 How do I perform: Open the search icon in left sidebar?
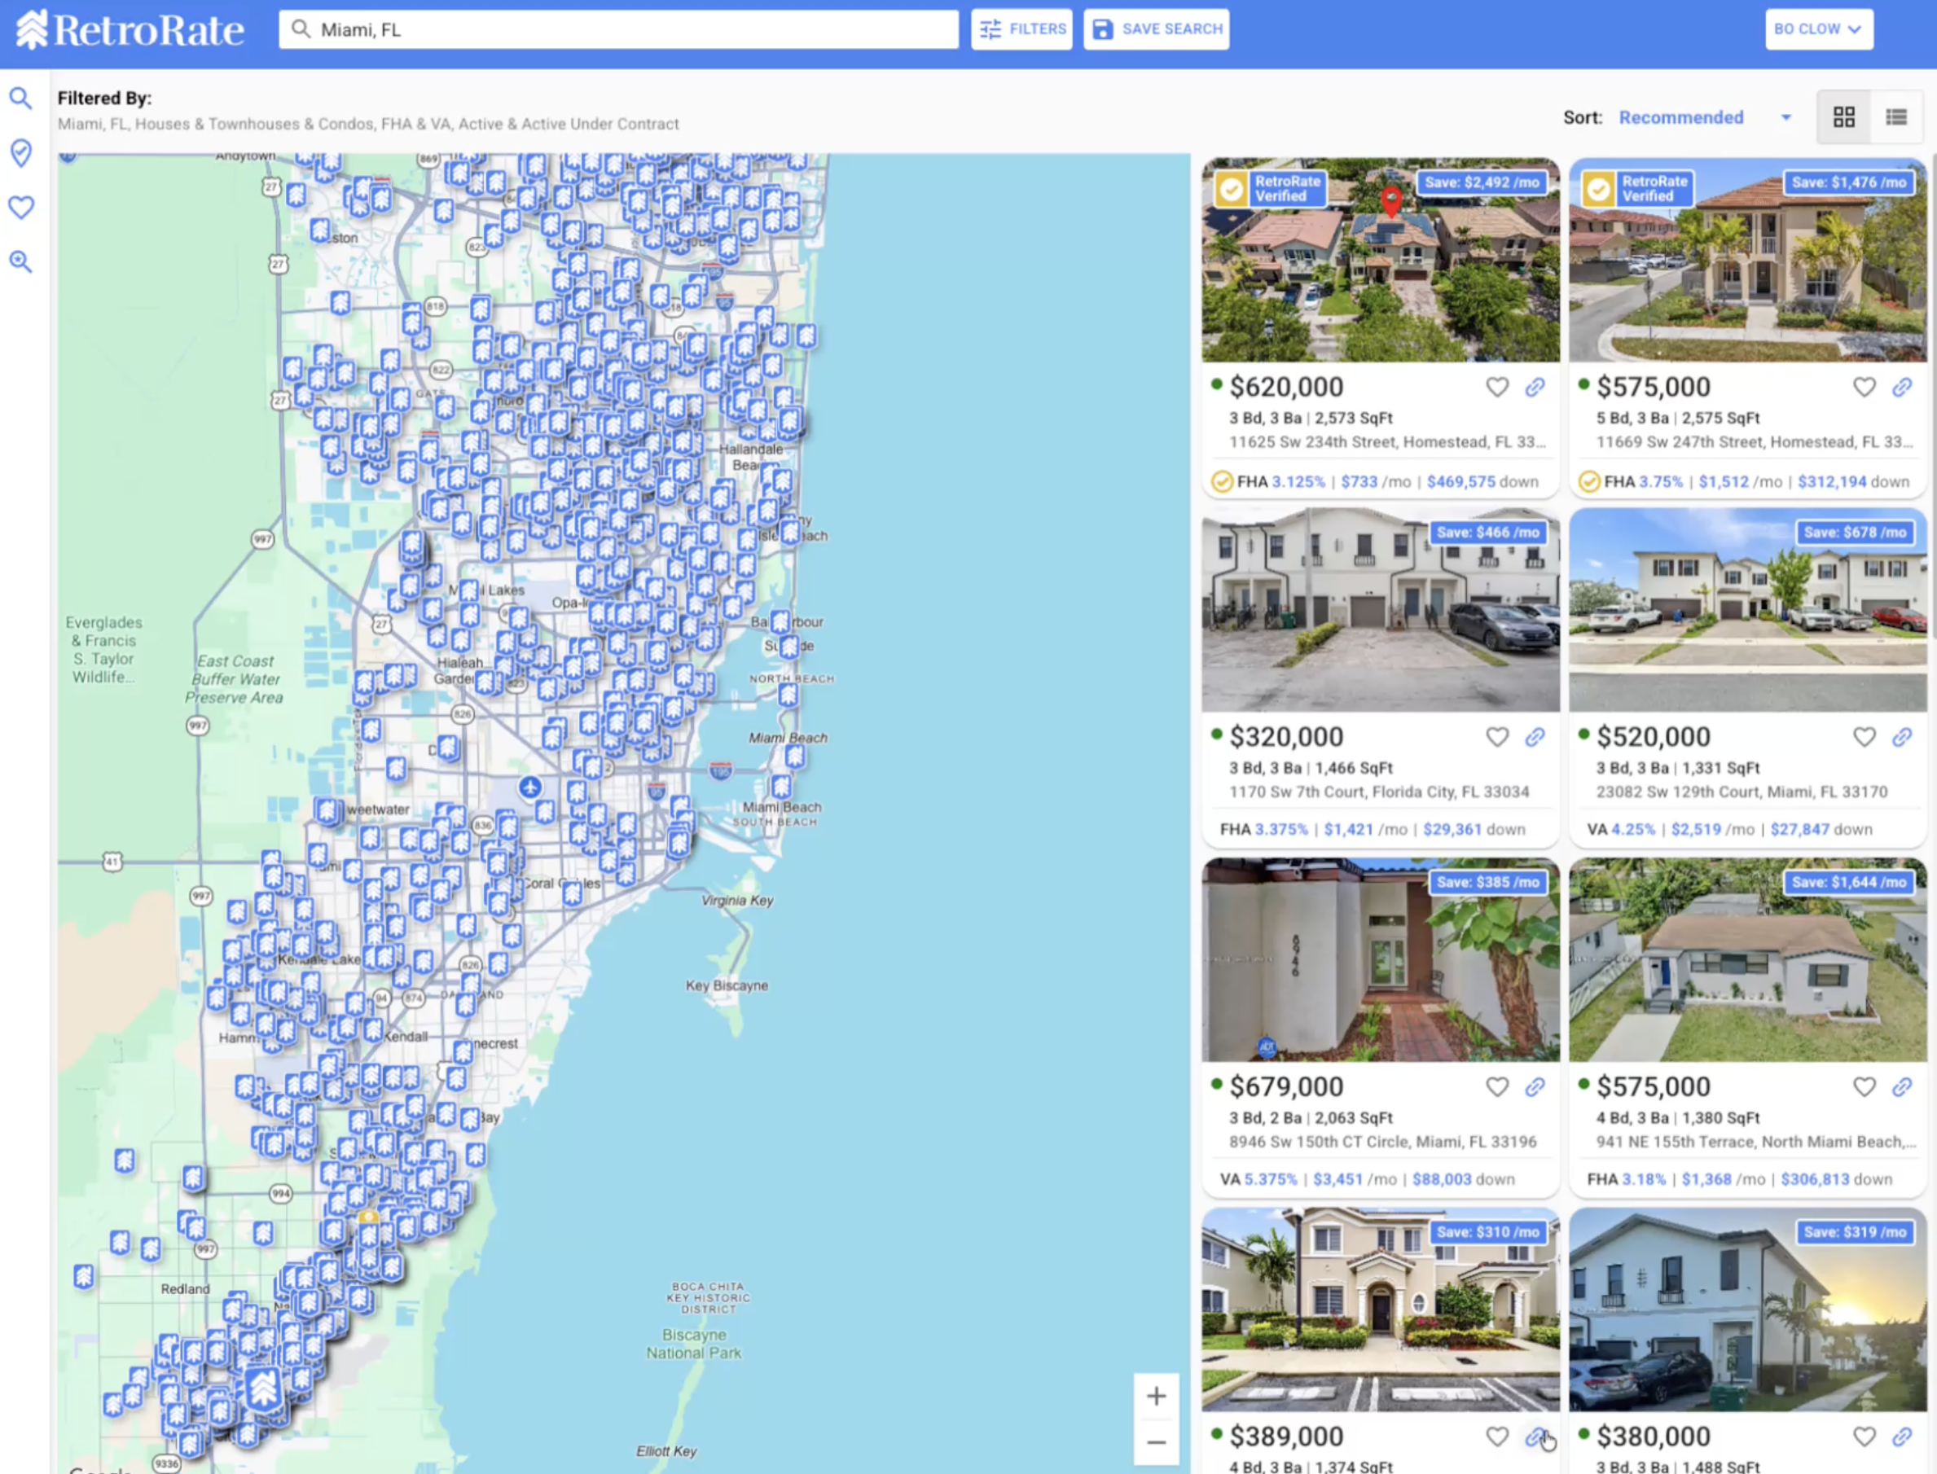coord(21,99)
